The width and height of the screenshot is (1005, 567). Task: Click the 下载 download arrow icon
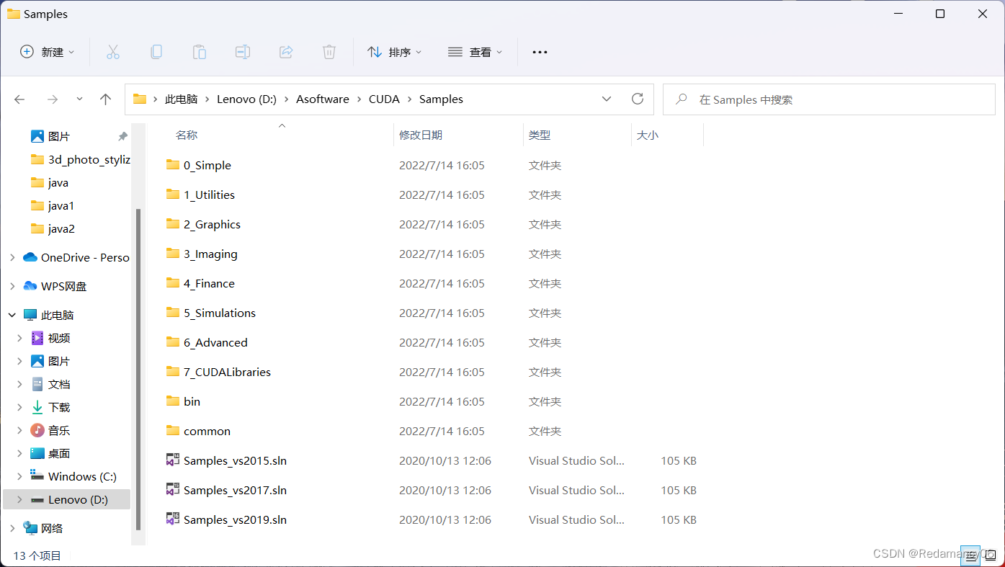tap(37, 407)
